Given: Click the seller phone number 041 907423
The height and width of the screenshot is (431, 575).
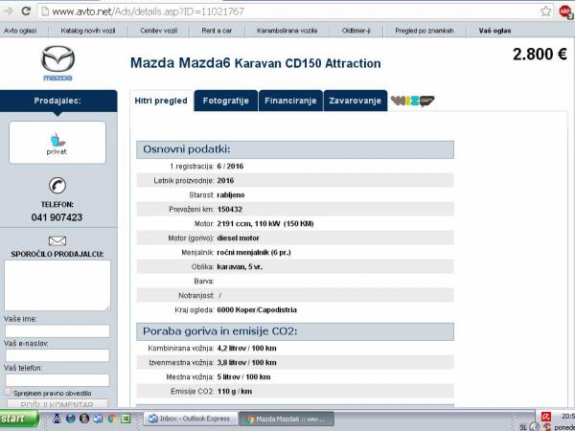Looking at the screenshot, I should [x=57, y=217].
